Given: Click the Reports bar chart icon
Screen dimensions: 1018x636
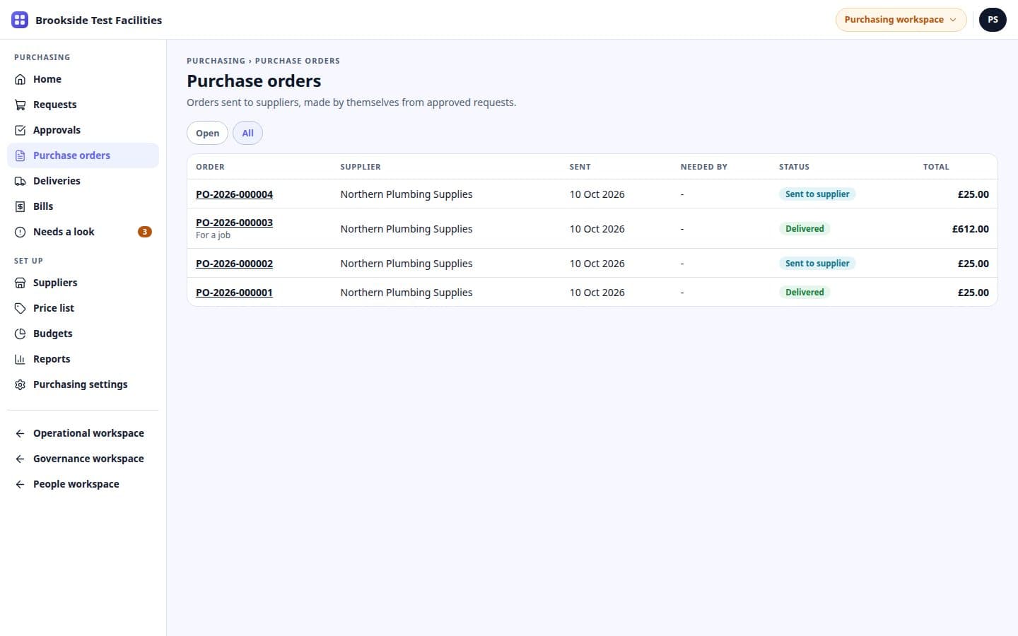Looking at the screenshot, I should pos(20,359).
